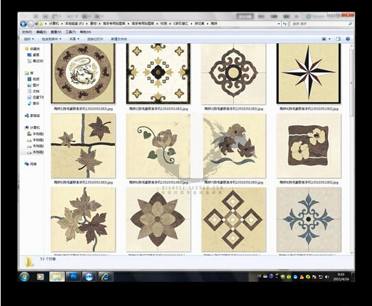
Task: Click the search box in Explorer
Action: [321, 23]
